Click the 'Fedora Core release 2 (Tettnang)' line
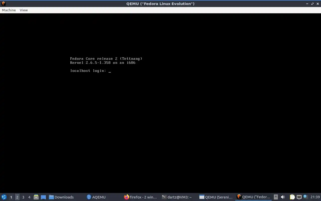This screenshot has height=201, width=321. [106, 59]
